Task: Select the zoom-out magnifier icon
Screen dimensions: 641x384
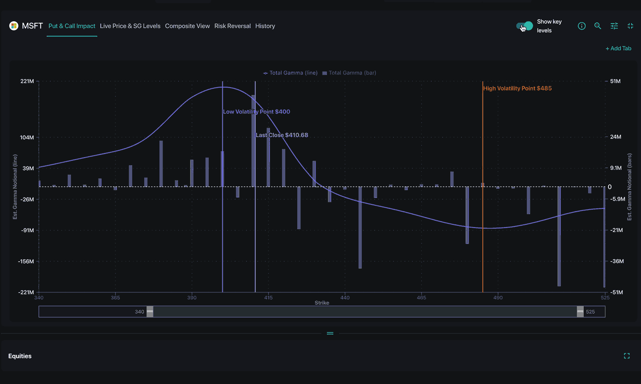Action: click(x=598, y=26)
